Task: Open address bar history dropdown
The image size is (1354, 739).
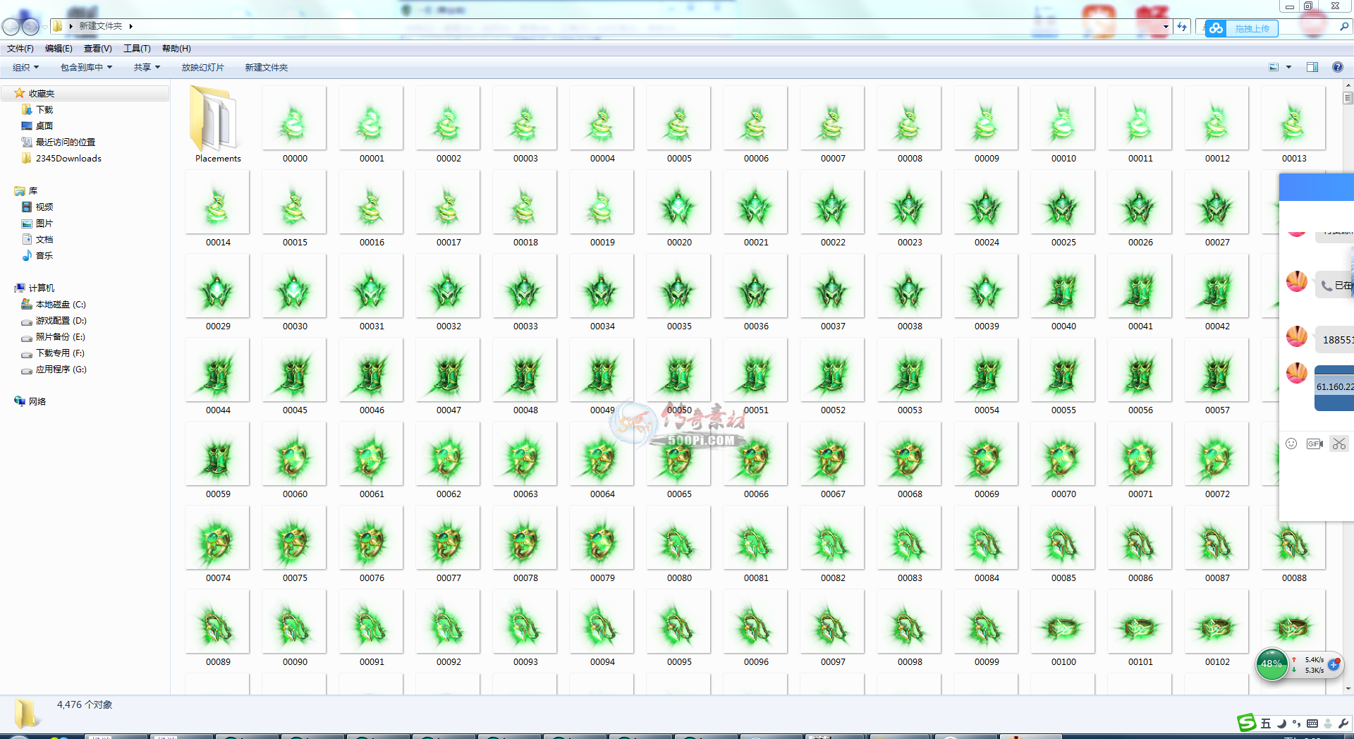Action: (x=1166, y=26)
